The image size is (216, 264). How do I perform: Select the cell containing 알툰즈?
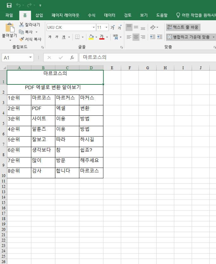pos(43,131)
